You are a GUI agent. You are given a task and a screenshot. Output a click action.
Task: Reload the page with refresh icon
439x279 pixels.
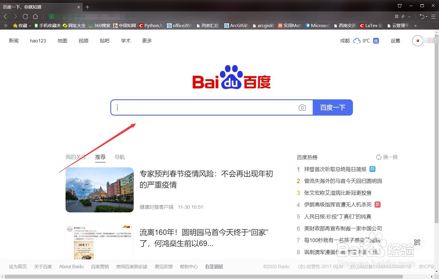[25, 17]
